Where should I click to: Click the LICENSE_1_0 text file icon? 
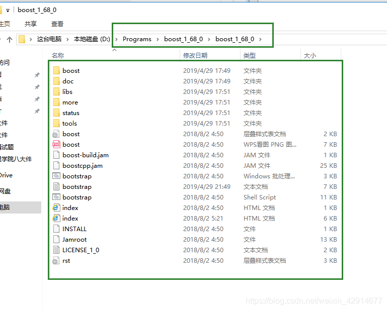56,250
